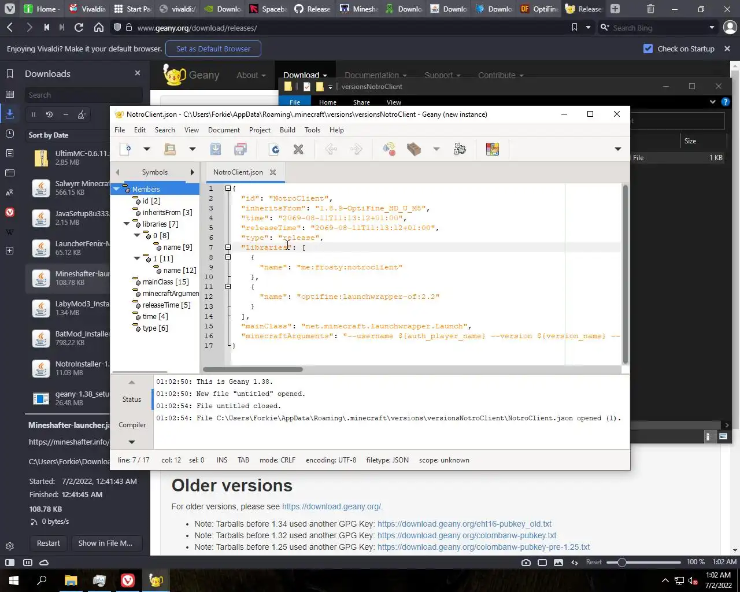Click Vivaldi capture page camera icon
The width and height of the screenshot is (740, 592).
click(526, 563)
